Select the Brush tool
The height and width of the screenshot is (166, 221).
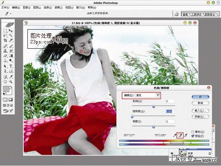point(11,46)
